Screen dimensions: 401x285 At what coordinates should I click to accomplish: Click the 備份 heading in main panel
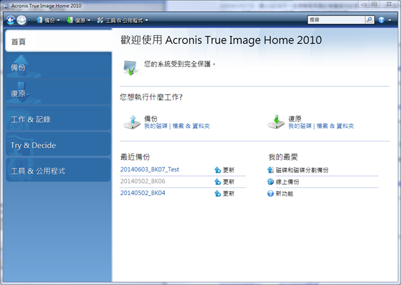[151, 118]
